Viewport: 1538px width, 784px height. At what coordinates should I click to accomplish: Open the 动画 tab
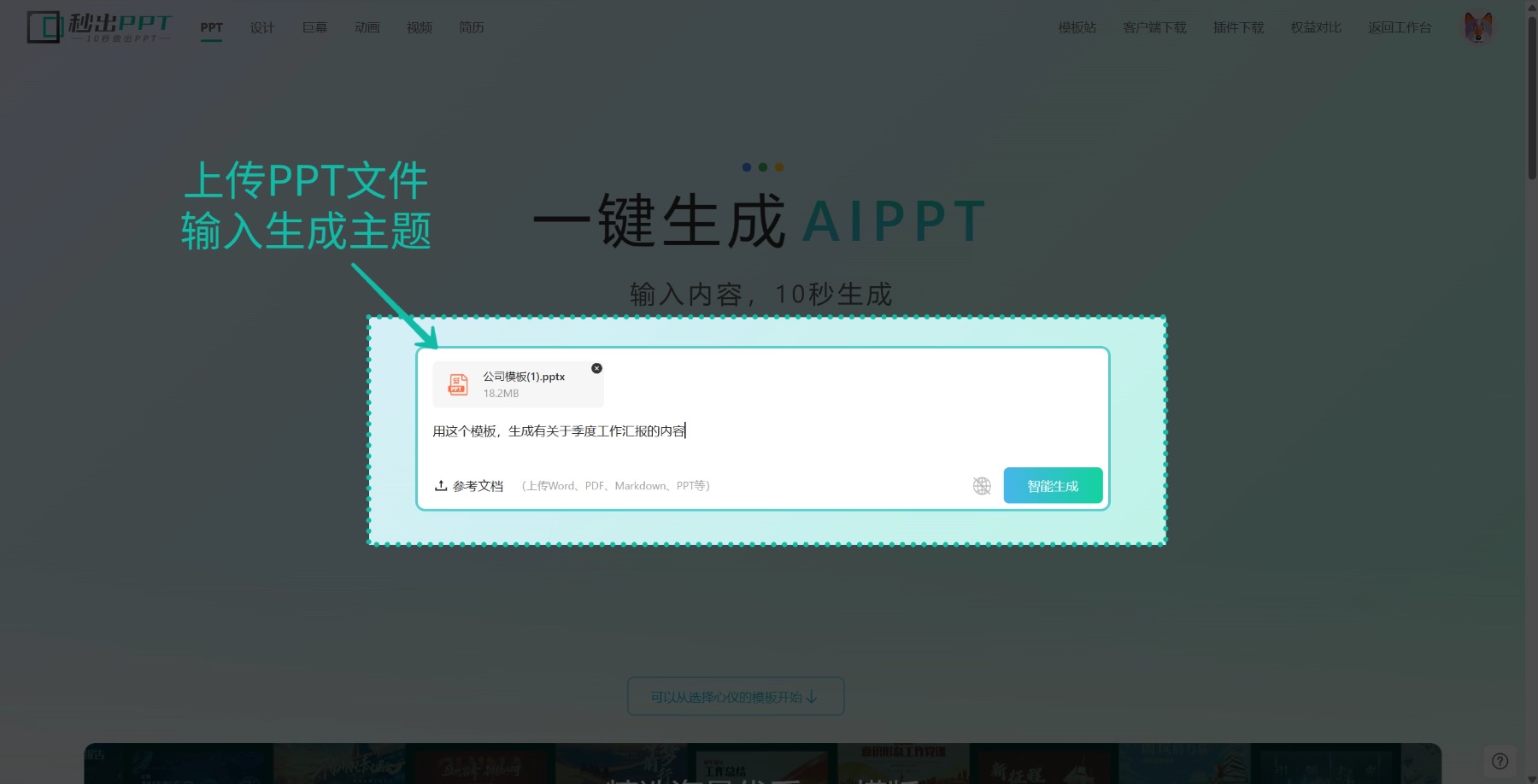[367, 27]
